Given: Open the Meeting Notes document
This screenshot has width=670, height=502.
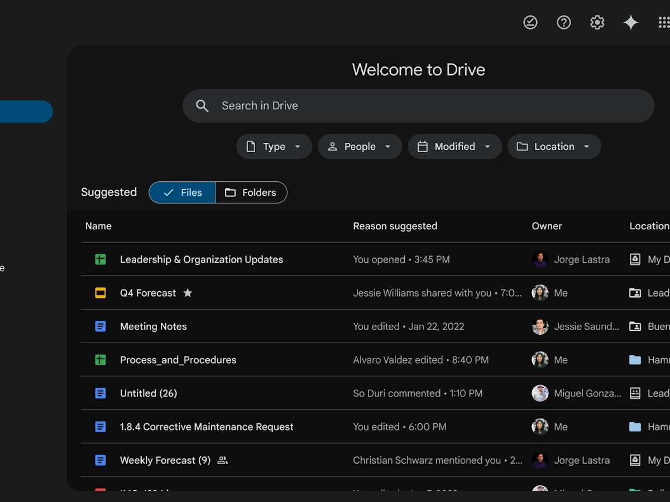Looking at the screenshot, I should 153,326.
